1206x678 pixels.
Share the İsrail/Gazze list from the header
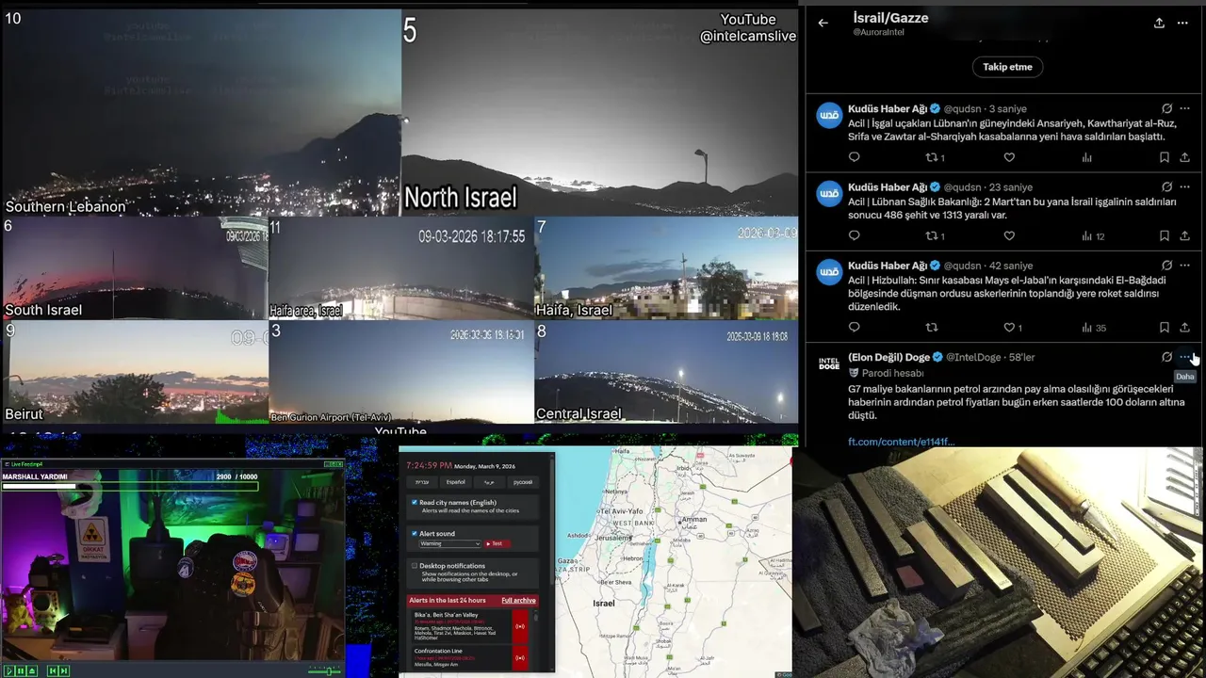click(x=1159, y=23)
